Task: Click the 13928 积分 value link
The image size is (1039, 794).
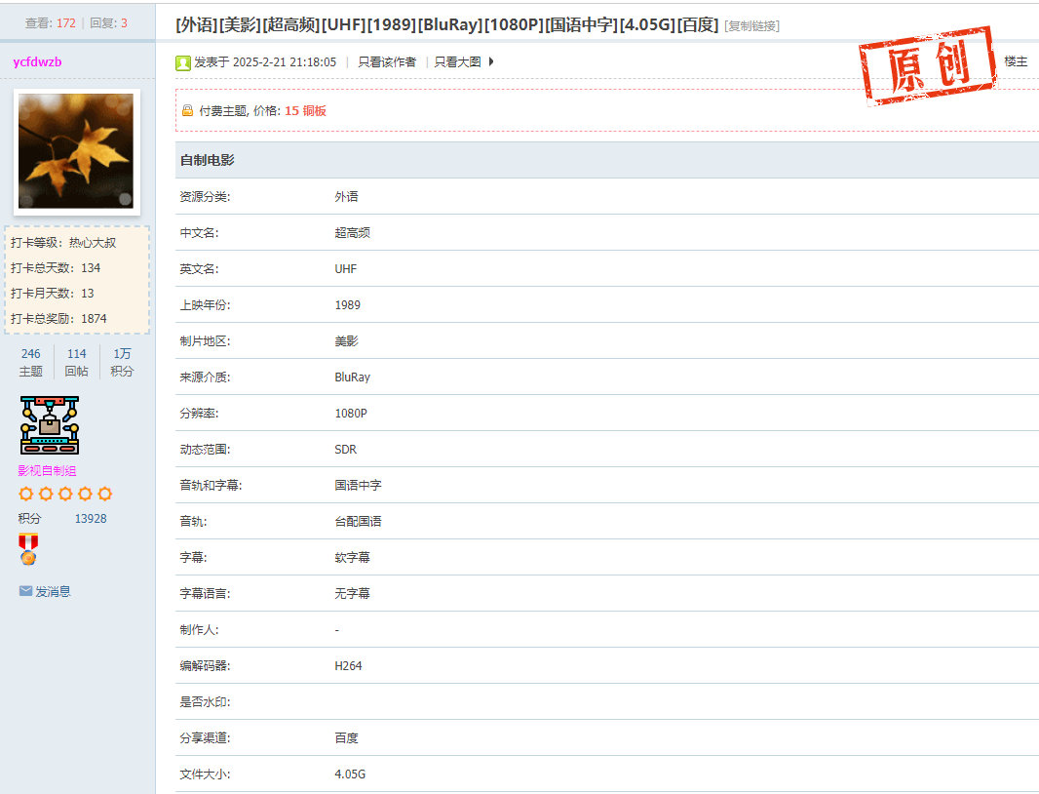Action: click(91, 519)
